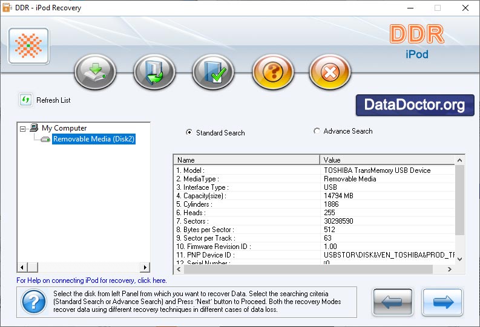Click the removable drive icon in tree
The image size is (480, 327).
pos(45,140)
